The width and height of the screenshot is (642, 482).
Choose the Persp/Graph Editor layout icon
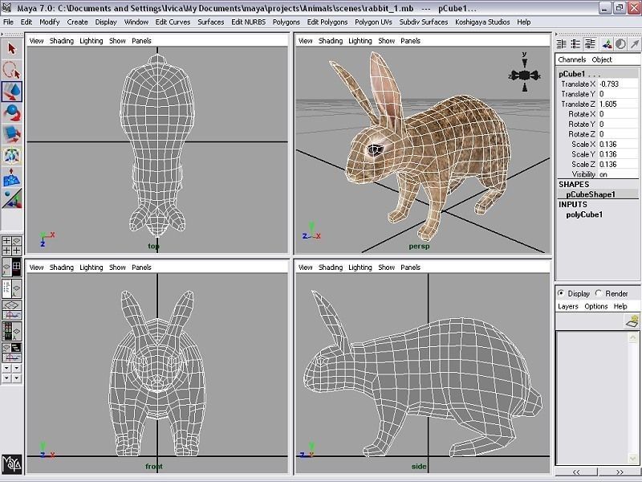[11, 310]
